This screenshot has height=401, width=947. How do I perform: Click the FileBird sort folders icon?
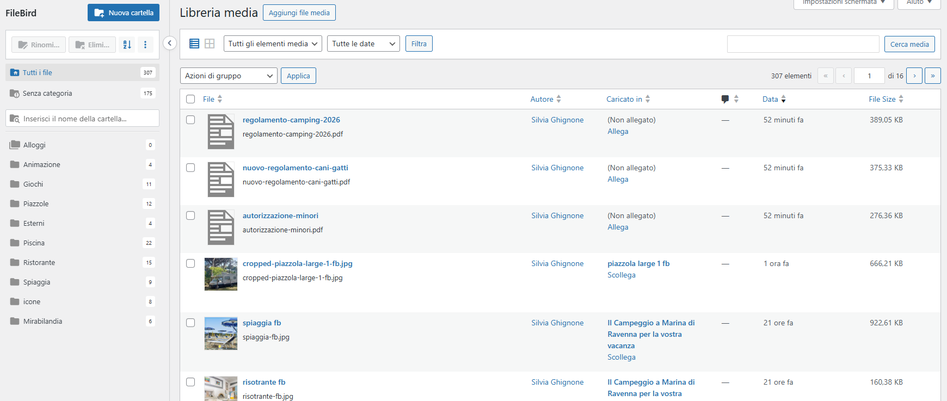click(127, 45)
